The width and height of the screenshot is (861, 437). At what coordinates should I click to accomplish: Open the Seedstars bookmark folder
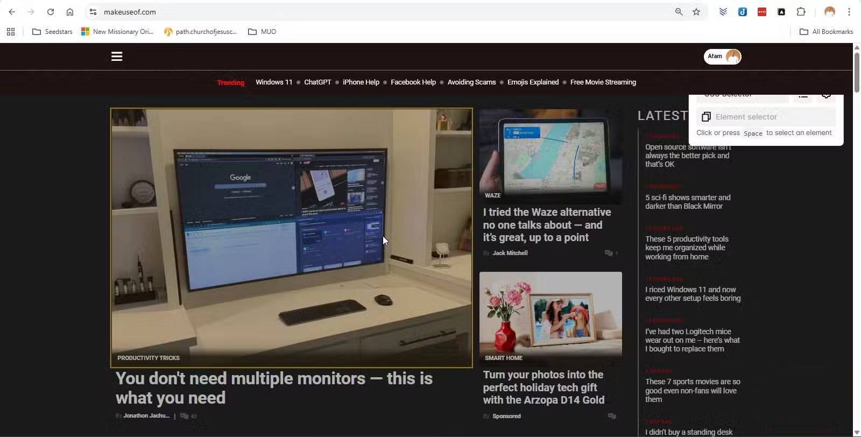[52, 32]
